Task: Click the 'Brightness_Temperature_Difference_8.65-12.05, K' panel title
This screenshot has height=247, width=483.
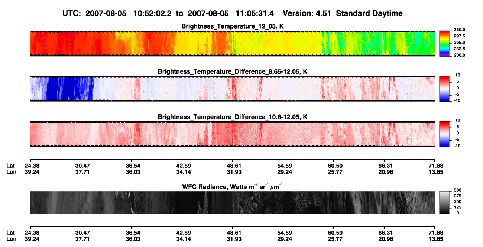Action: point(233,71)
